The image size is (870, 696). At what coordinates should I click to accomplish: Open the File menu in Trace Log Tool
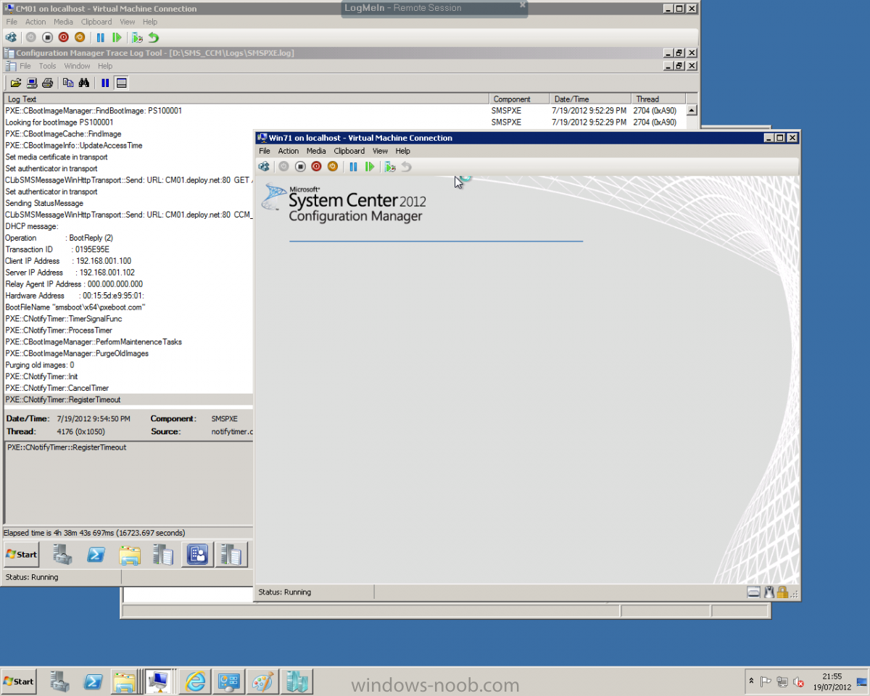coord(25,66)
